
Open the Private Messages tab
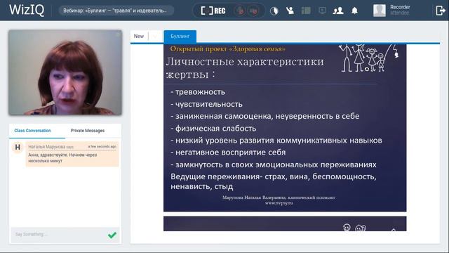coord(88,131)
